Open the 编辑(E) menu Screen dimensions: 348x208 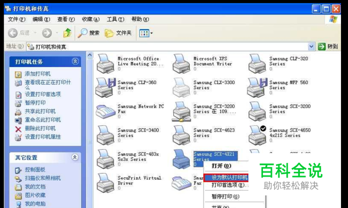coord(41,20)
